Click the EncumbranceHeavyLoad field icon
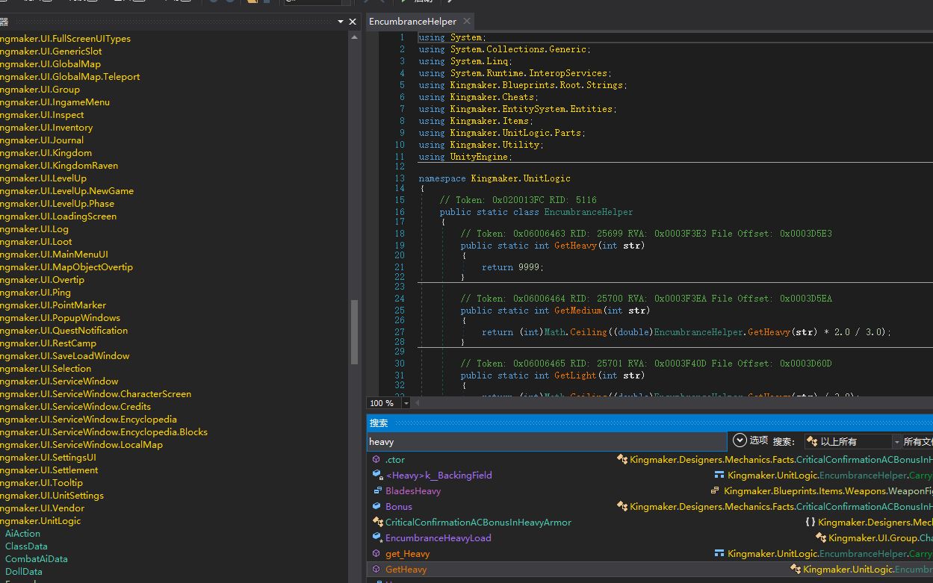933x583 pixels. (376, 538)
